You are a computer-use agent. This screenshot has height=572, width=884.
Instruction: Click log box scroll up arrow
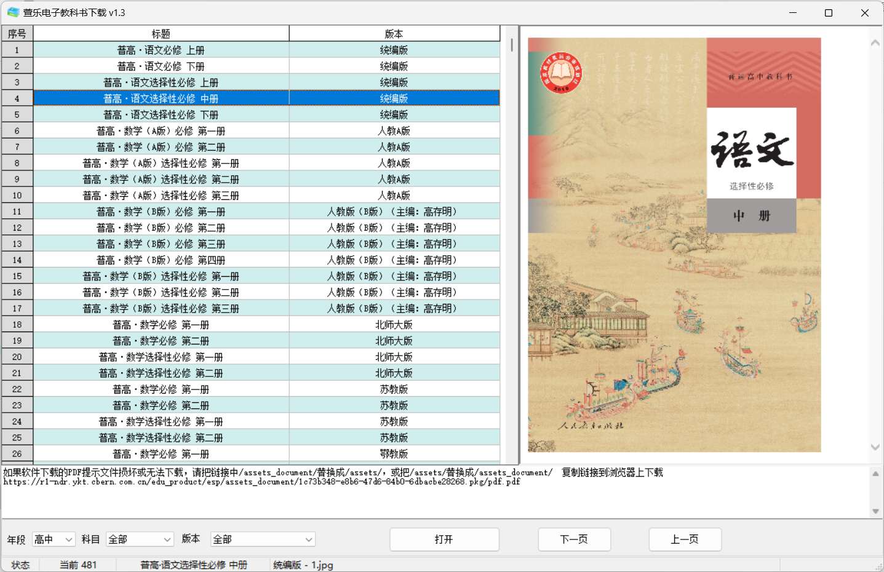tap(875, 474)
